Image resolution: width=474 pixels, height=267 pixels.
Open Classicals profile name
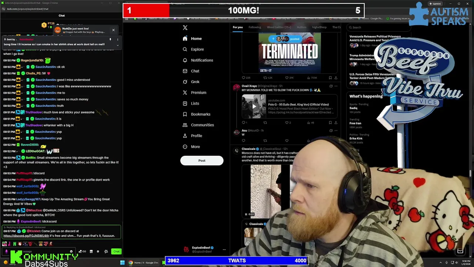click(248, 149)
